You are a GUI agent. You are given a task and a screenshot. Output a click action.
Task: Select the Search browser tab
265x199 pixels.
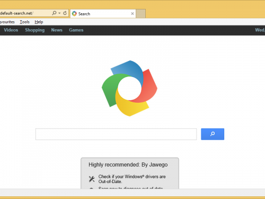[103, 14]
